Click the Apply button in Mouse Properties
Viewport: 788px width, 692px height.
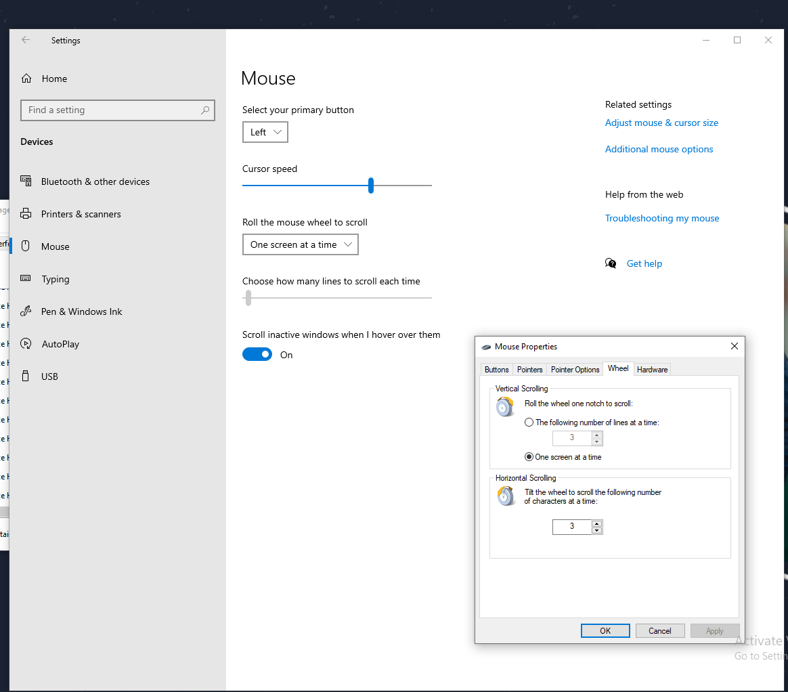715,630
